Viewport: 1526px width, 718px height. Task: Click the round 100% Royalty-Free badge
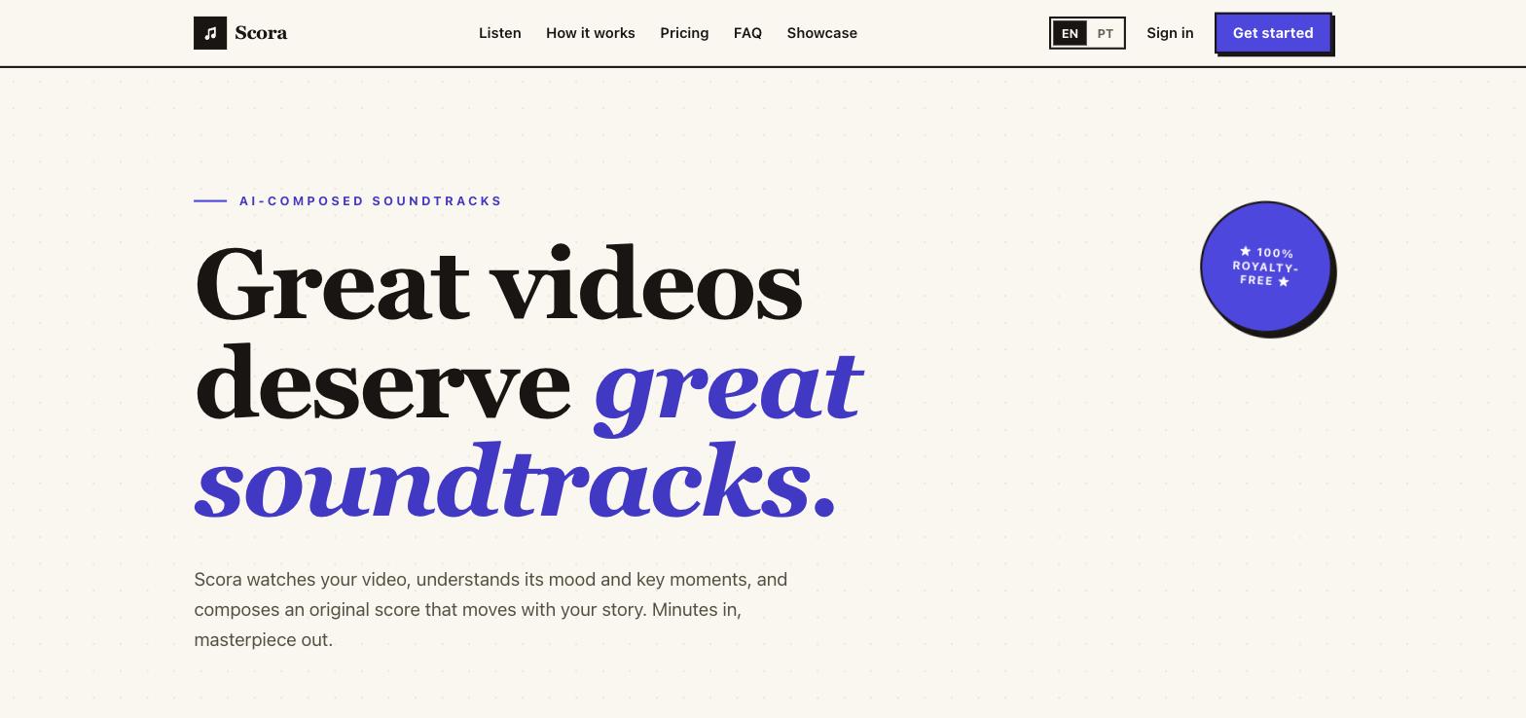pos(1266,267)
